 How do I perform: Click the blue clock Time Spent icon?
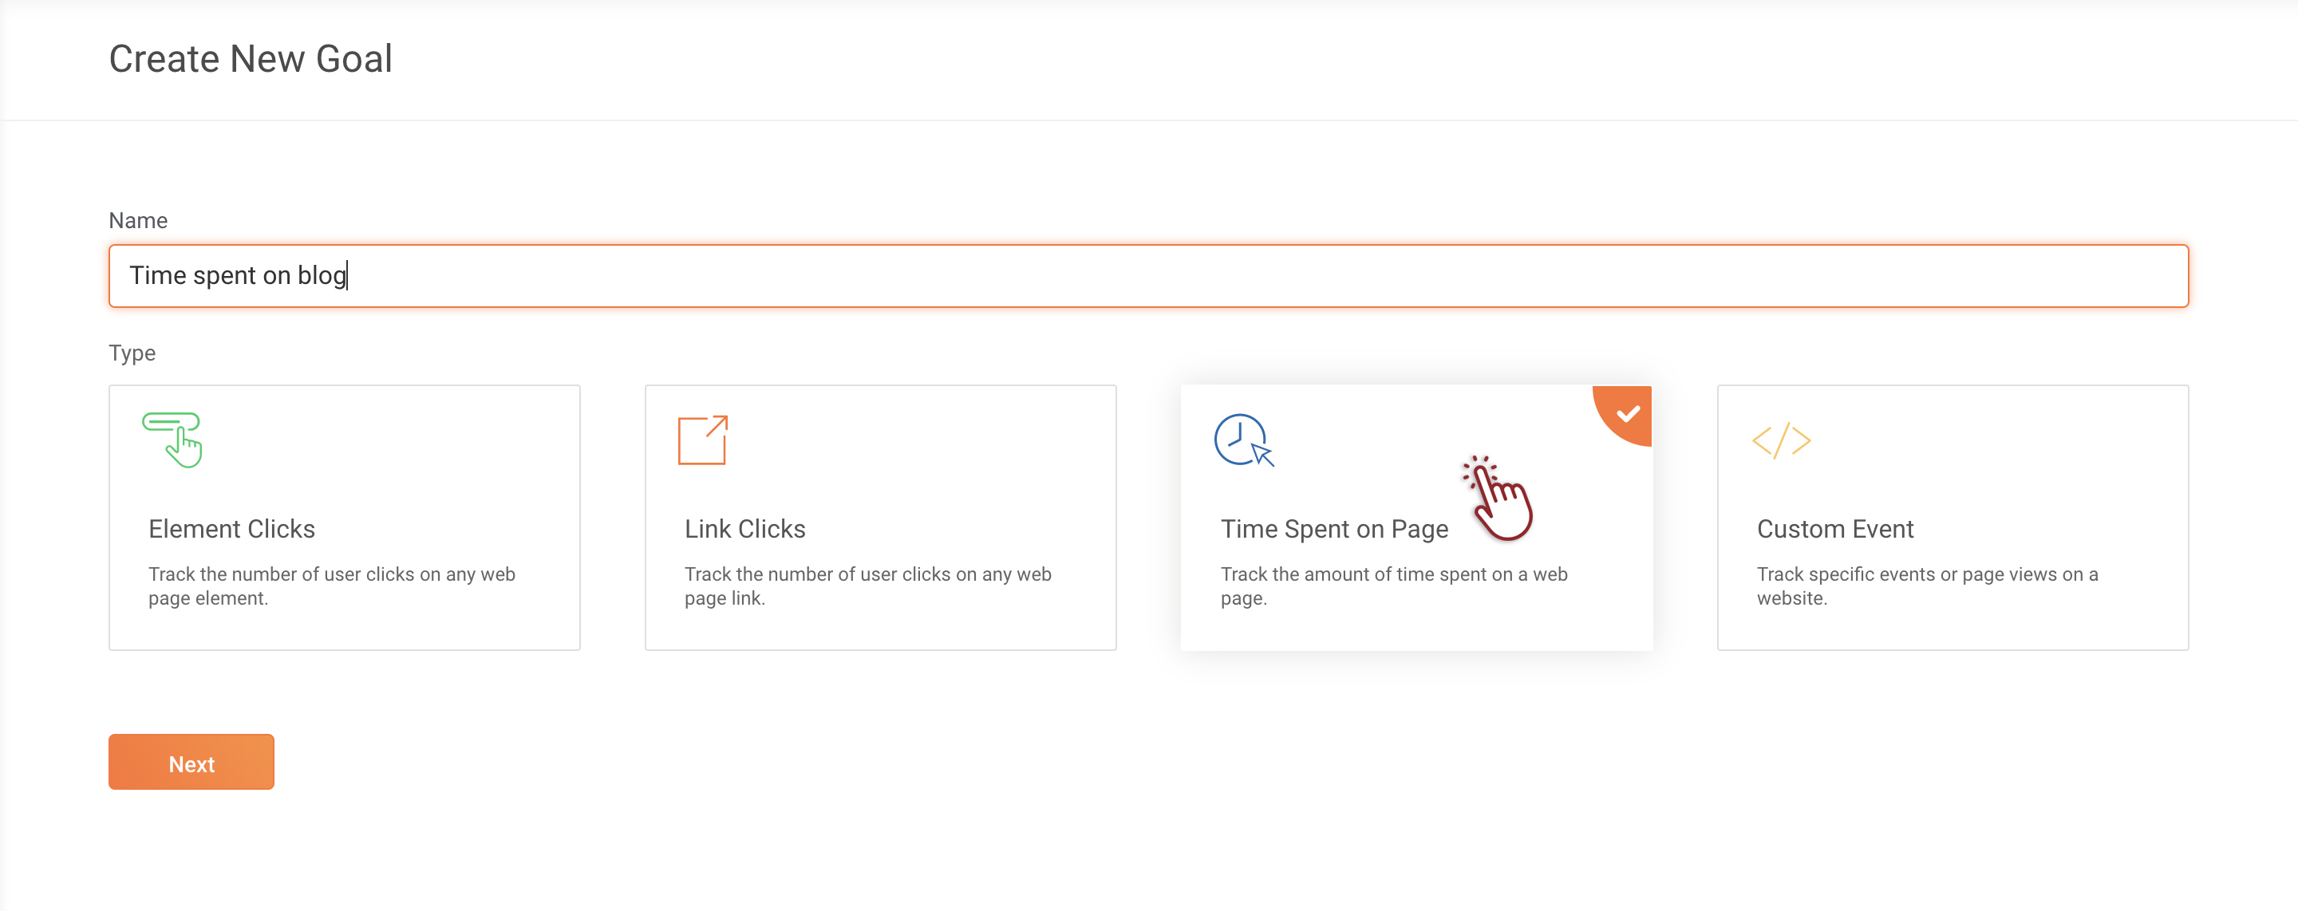click(x=1242, y=440)
